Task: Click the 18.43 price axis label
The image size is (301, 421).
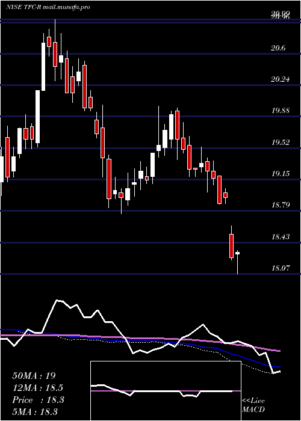Action: [281, 237]
